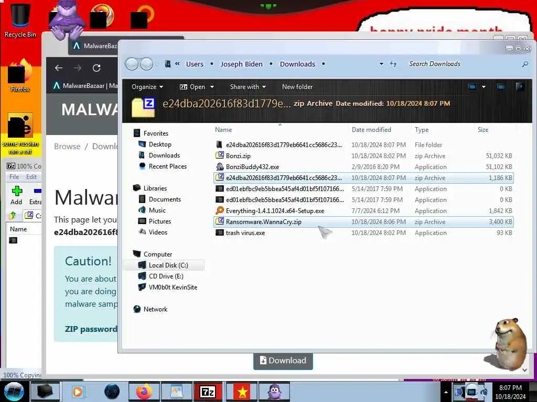Expand the Open button's dropdown arrow

212,87
